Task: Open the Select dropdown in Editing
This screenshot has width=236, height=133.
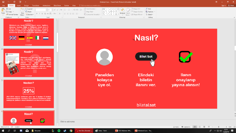Action: (149, 15)
